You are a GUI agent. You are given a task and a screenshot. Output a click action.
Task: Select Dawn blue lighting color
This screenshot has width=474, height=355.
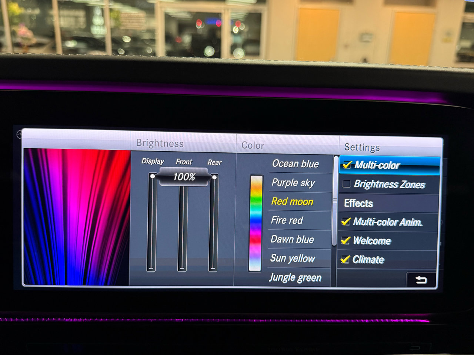[292, 240]
